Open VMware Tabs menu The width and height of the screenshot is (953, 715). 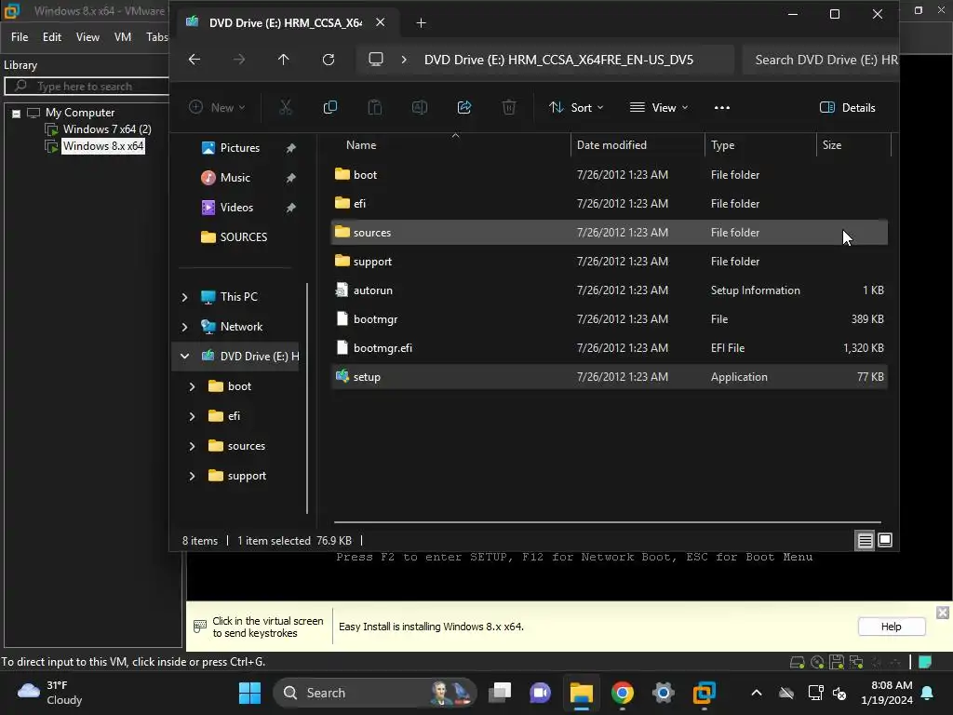click(x=156, y=37)
